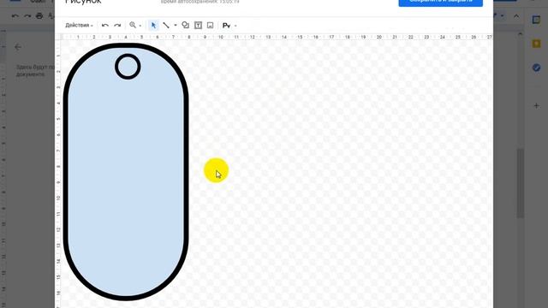Open the Shape tool

click(x=185, y=25)
